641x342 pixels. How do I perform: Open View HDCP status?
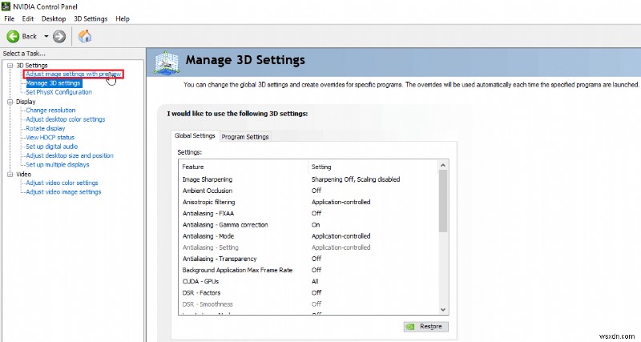pos(50,137)
